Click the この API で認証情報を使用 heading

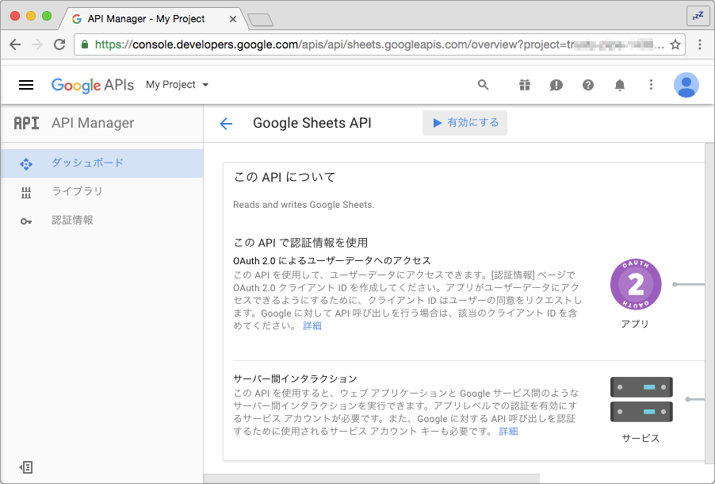300,243
